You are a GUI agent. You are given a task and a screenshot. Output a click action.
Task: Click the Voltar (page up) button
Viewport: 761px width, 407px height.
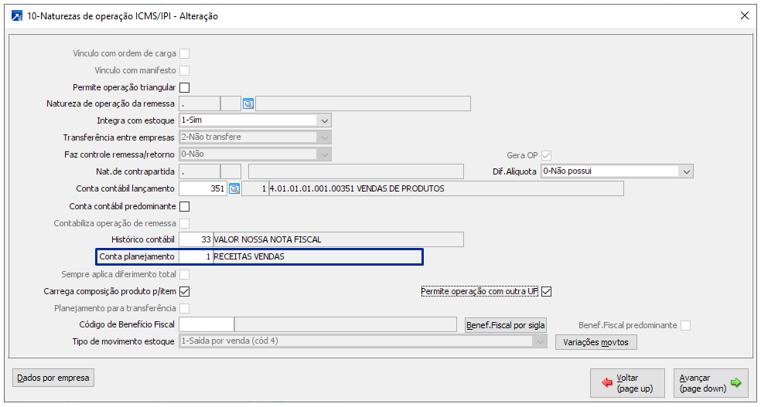pyautogui.click(x=626, y=383)
